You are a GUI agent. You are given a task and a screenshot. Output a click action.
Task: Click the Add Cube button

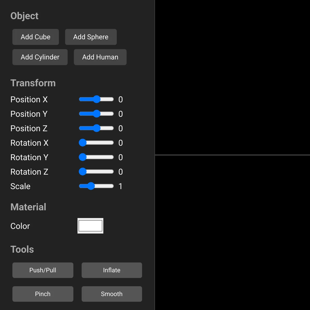[36, 37]
